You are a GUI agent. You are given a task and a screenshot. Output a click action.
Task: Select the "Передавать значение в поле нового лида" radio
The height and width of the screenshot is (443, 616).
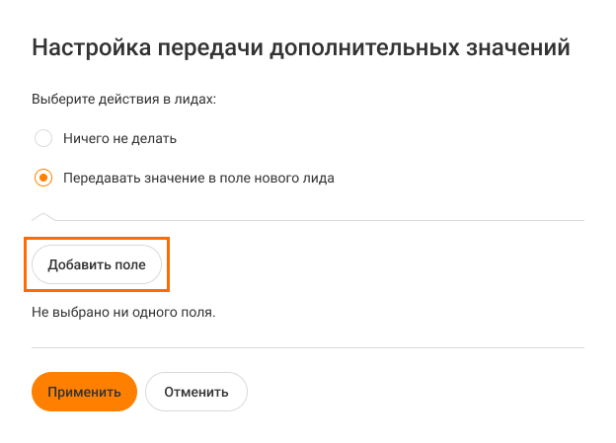(x=42, y=179)
